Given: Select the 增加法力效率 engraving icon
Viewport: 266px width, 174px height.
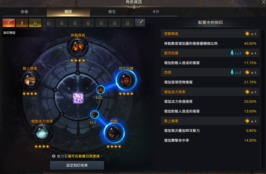Looking at the screenshot, I should click(x=42, y=133).
